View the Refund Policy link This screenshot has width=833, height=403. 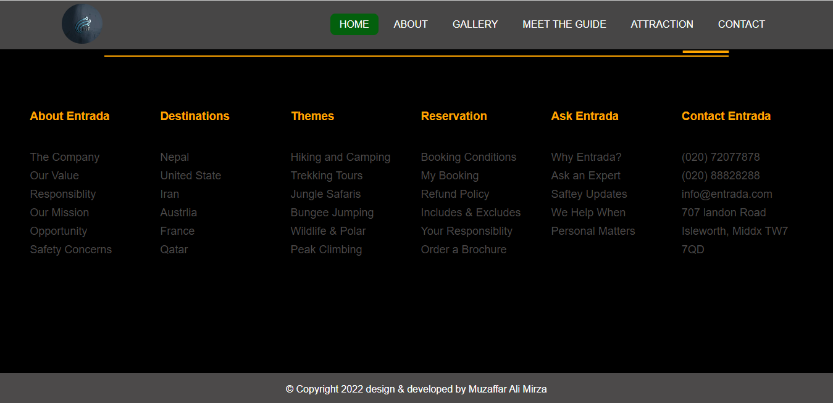pyautogui.click(x=454, y=194)
